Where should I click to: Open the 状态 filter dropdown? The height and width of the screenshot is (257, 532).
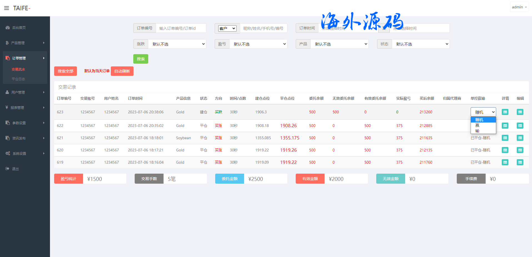421,44
